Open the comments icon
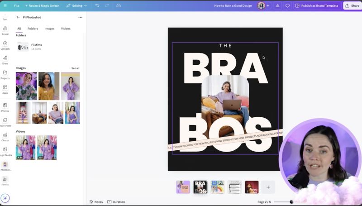 (x=287, y=5)
